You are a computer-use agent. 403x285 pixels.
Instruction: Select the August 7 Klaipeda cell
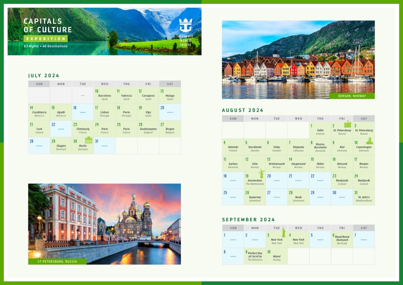pyautogui.click(x=298, y=147)
